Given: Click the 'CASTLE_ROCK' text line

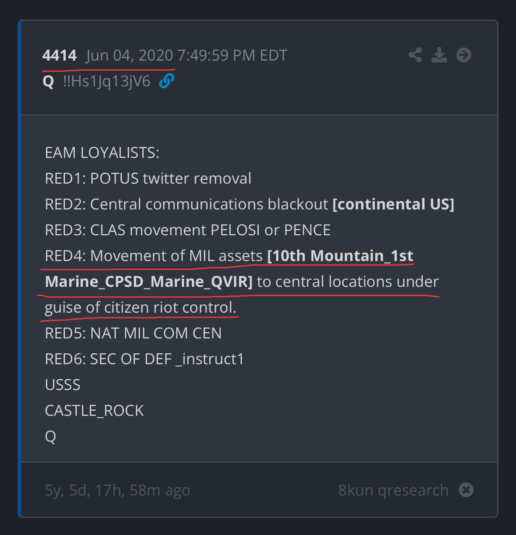Looking at the screenshot, I should coord(94,411).
